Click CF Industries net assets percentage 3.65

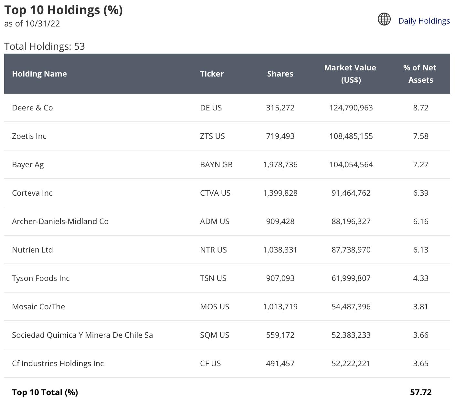click(x=421, y=363)
